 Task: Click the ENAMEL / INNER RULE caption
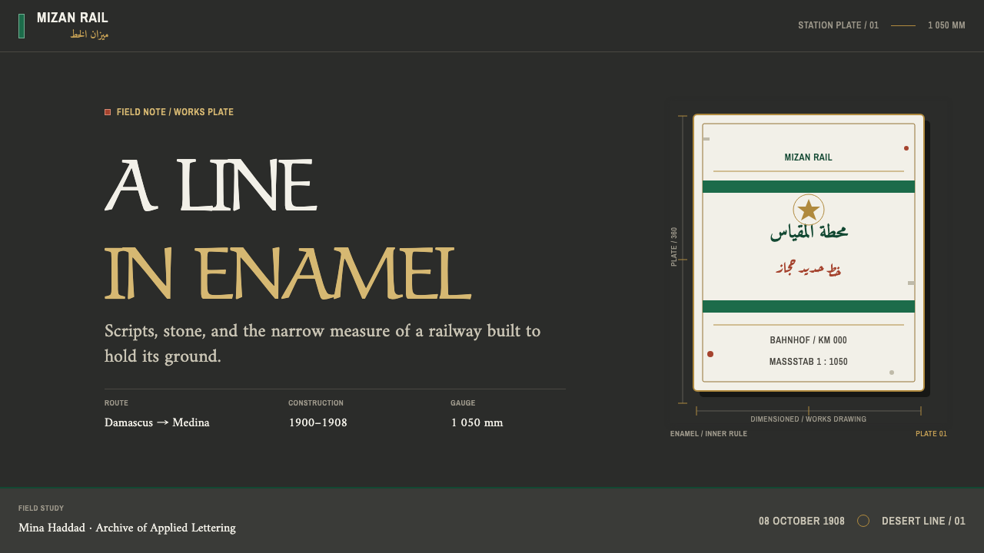[709, 434]
